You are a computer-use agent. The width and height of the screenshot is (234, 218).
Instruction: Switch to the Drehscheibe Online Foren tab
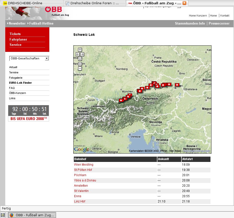click(x=94, y=3)
